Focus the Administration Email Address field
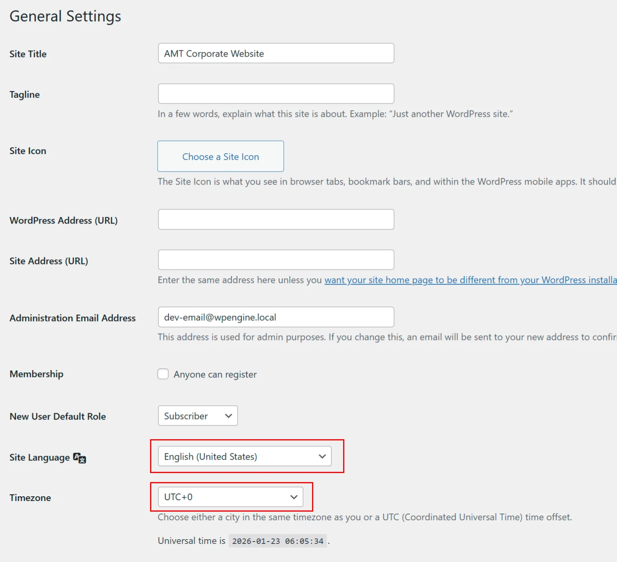This screenshot has width=617, height=562. coord(276,317)
